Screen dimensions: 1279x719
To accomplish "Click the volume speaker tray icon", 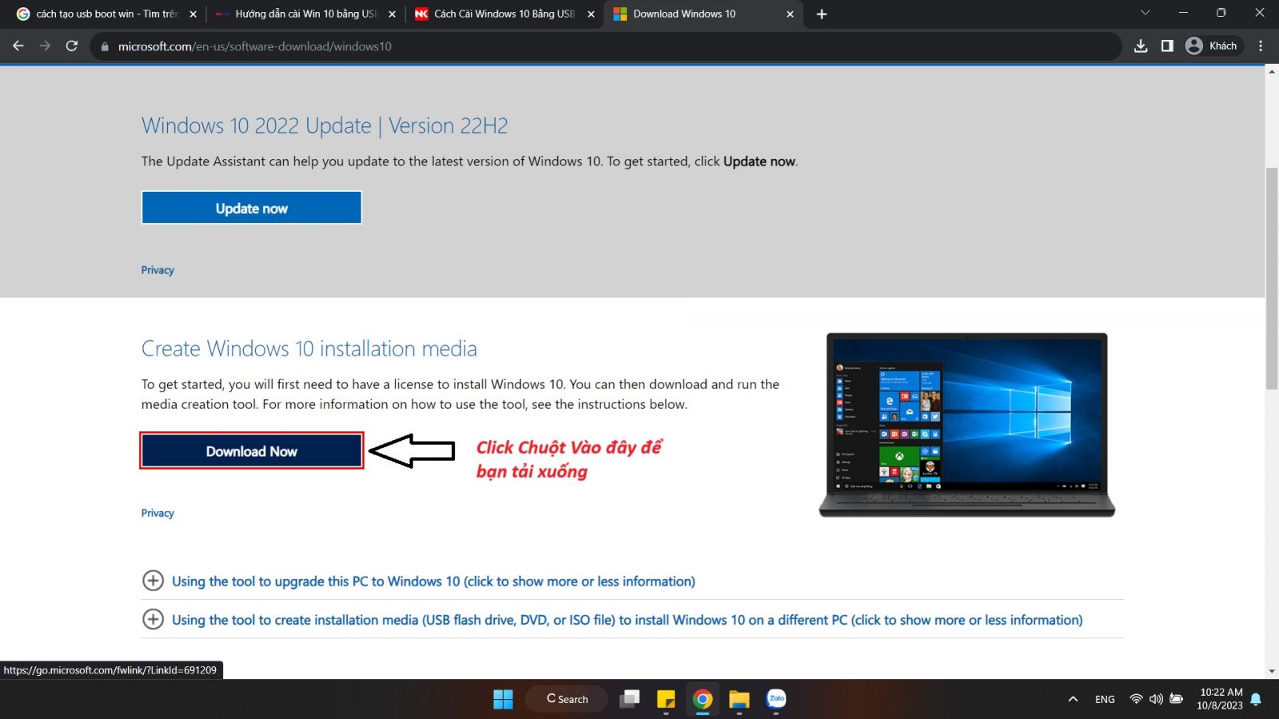I will (1156, 699).
